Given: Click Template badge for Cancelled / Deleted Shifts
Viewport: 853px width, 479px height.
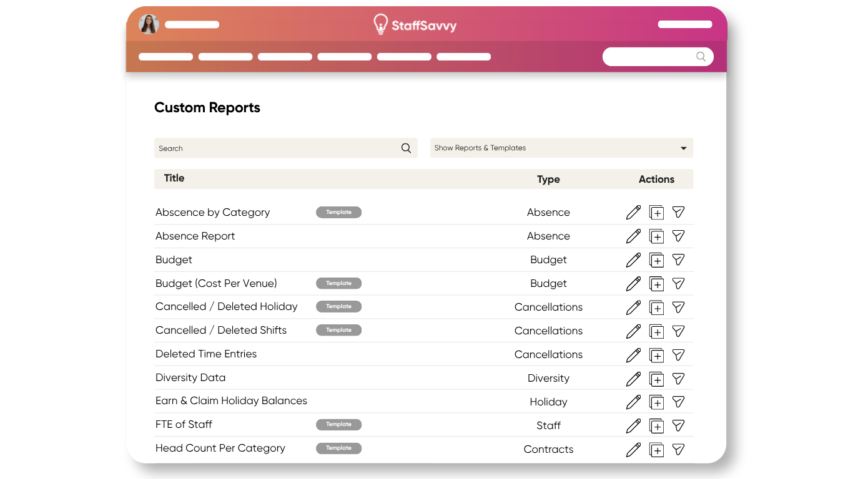Looking at the screenshot, I should [x=338, y=330].
